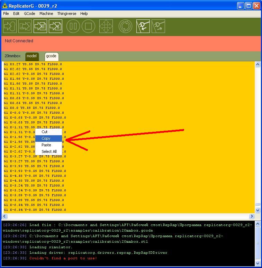Click line 'G1 X-6.54 Y-8.59 Z9.75 F1800.0'

pyautogui.click(x=35, y=210)
